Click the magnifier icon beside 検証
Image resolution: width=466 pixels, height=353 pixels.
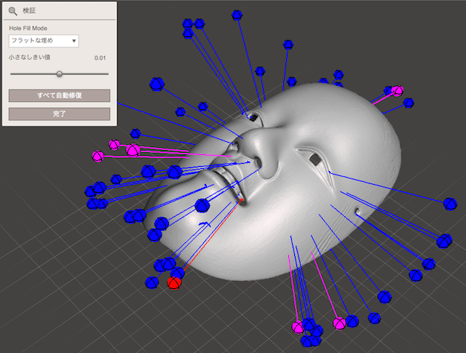click(x=13, y=12)
